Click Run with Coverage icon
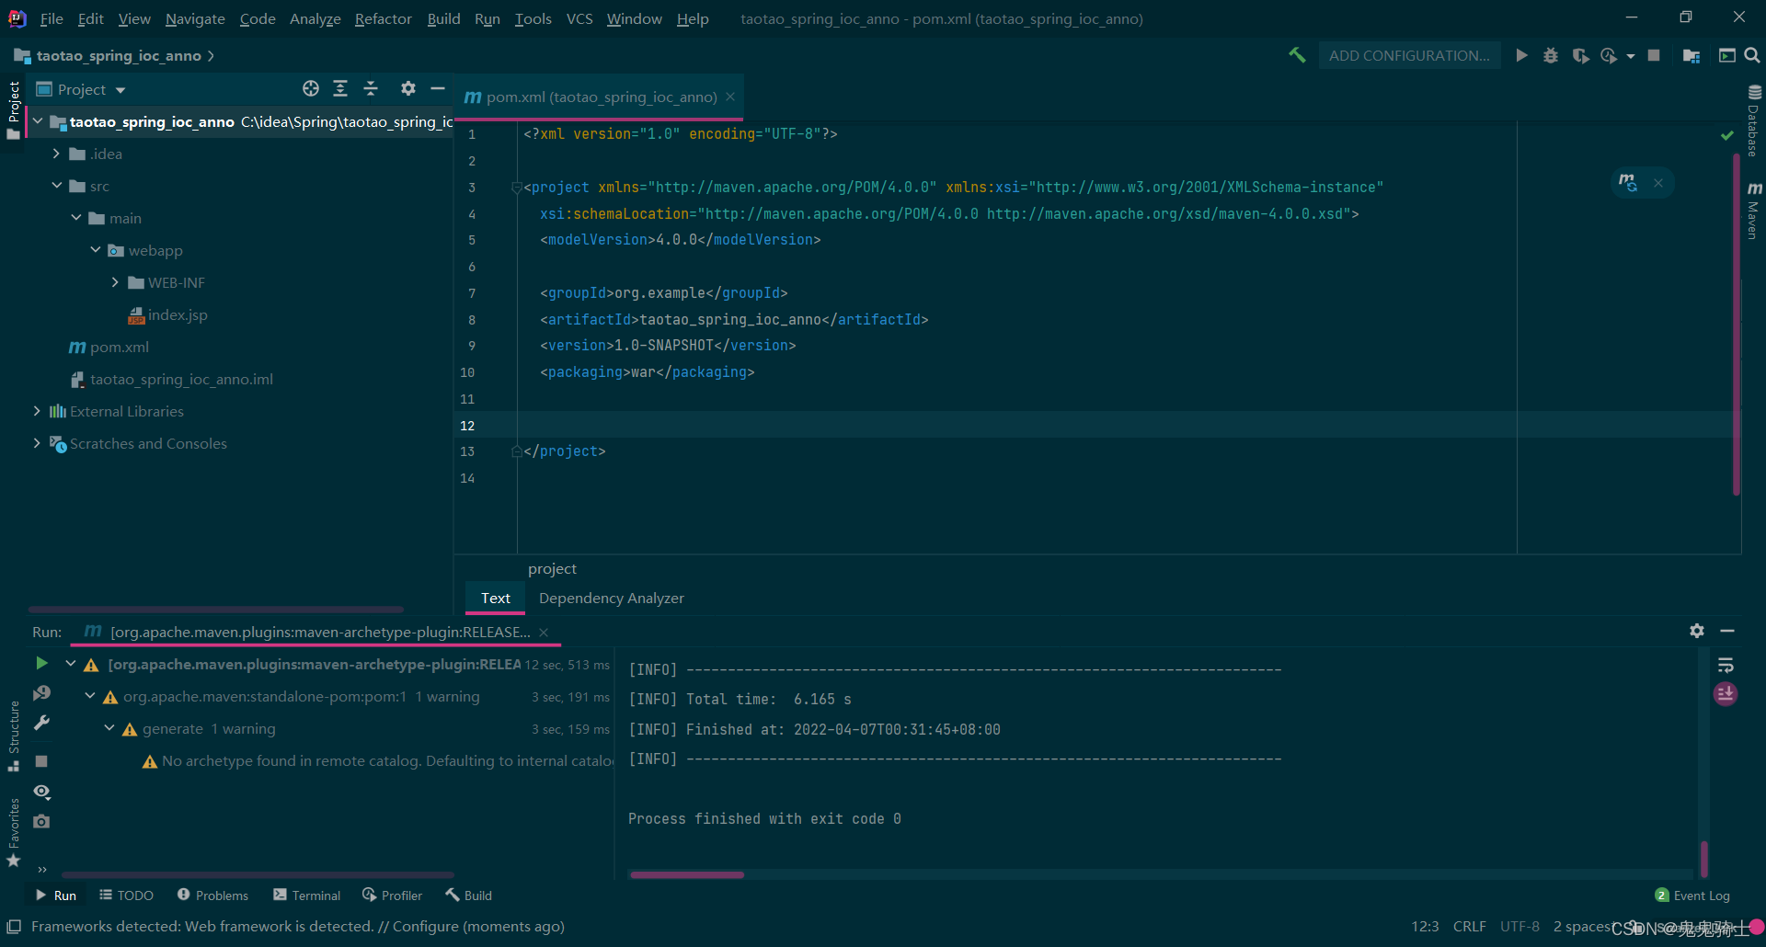1766x947 pixels. [1580, 55]
